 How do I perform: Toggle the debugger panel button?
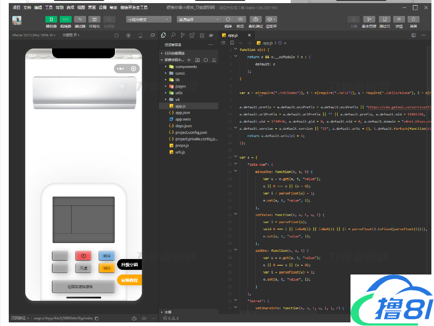pyautogui.click(x=80, y=19)
